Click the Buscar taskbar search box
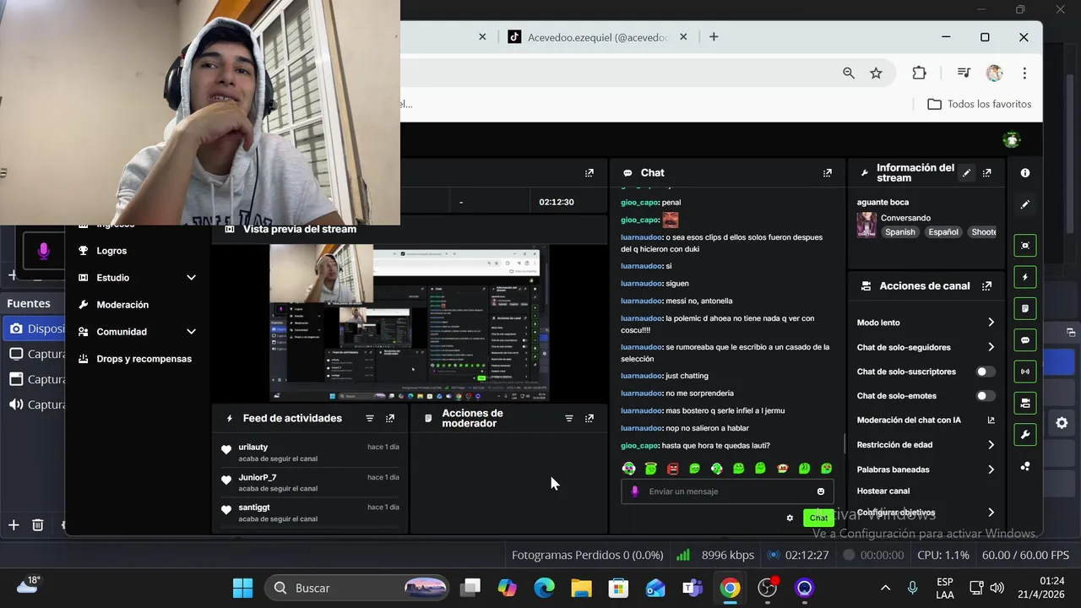The height and width of the screenshot is (608, 1081). pyautogui.click(x=357, y=588)
